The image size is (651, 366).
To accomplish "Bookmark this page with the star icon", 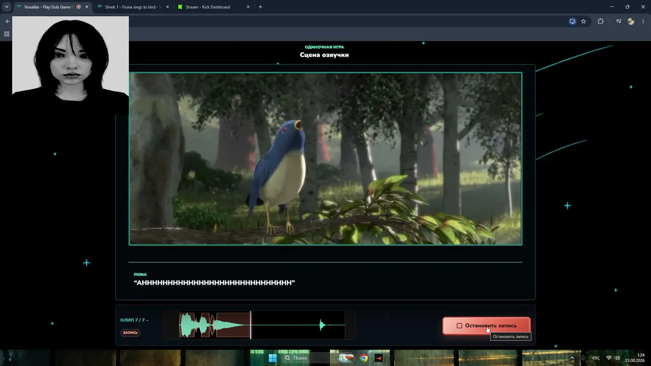I will pos(583,21).
